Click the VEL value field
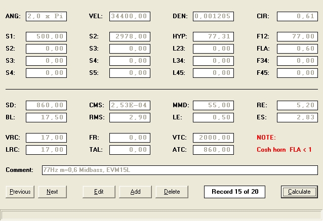Viewport: 323px width, 221px height. tap(130, 16)
